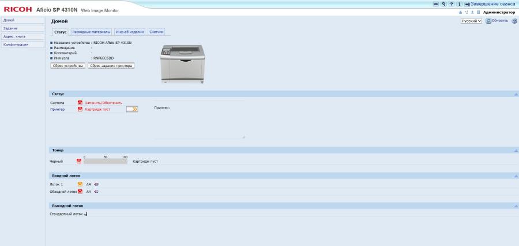519x246 pixels.
Task: Select the Статус tab
Action: [x=60, y=32]
